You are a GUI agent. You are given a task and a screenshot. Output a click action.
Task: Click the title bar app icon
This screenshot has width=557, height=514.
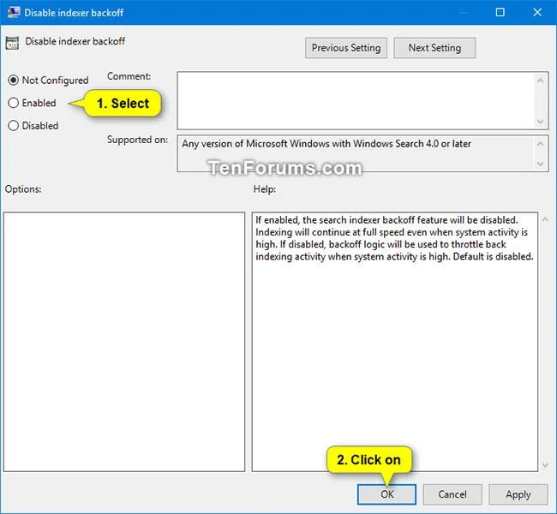(x=14, y=13)
